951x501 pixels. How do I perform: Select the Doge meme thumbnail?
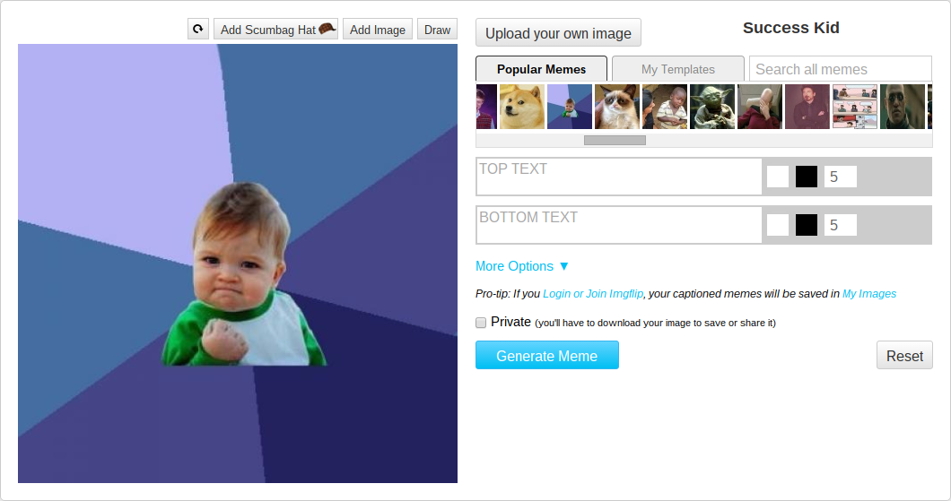point(522,107)
